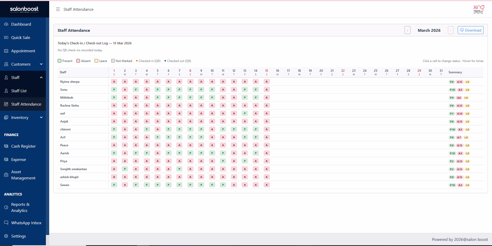This screenshot has width=492, height=246.
Task: Toggle Arif's day 15 Absent cell
Action: coord(266,137)
